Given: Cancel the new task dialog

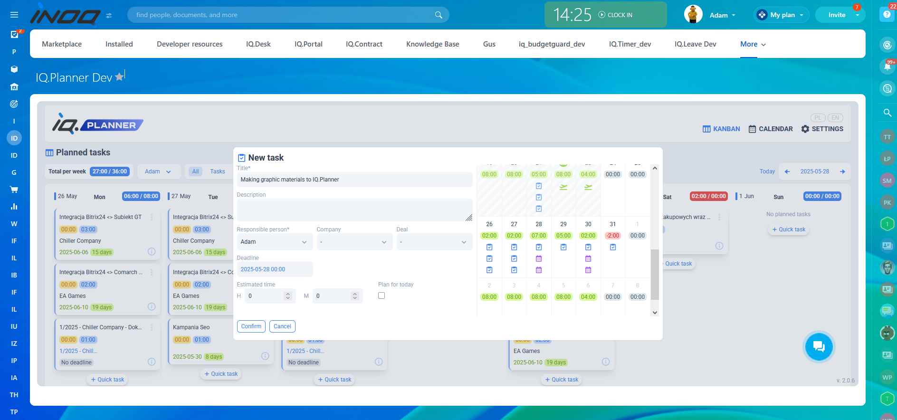Looking at the screenshot, I should tap(282, 326).
